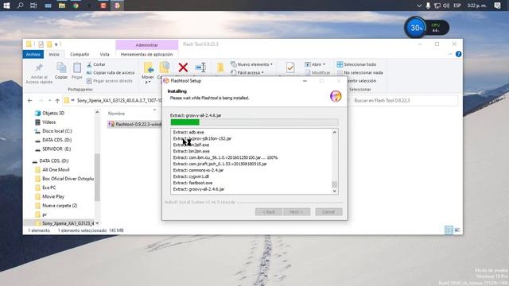Click Modificar in the ribbon
Image resolution: width=509 pixels, height=286 pixels.
(x=317, y=72)
